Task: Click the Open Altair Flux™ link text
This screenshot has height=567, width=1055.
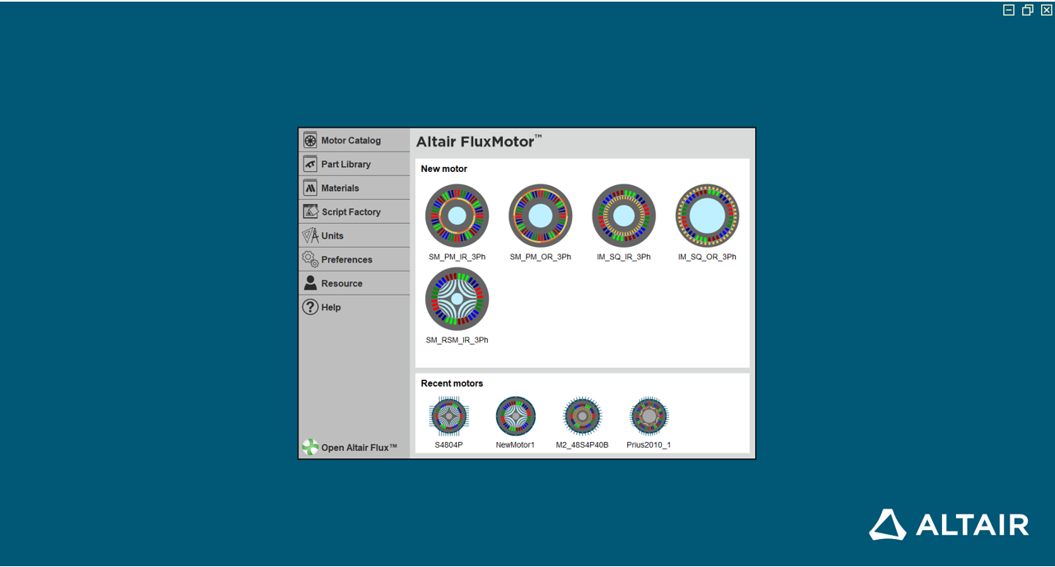Action: click(x=359, y=448)
